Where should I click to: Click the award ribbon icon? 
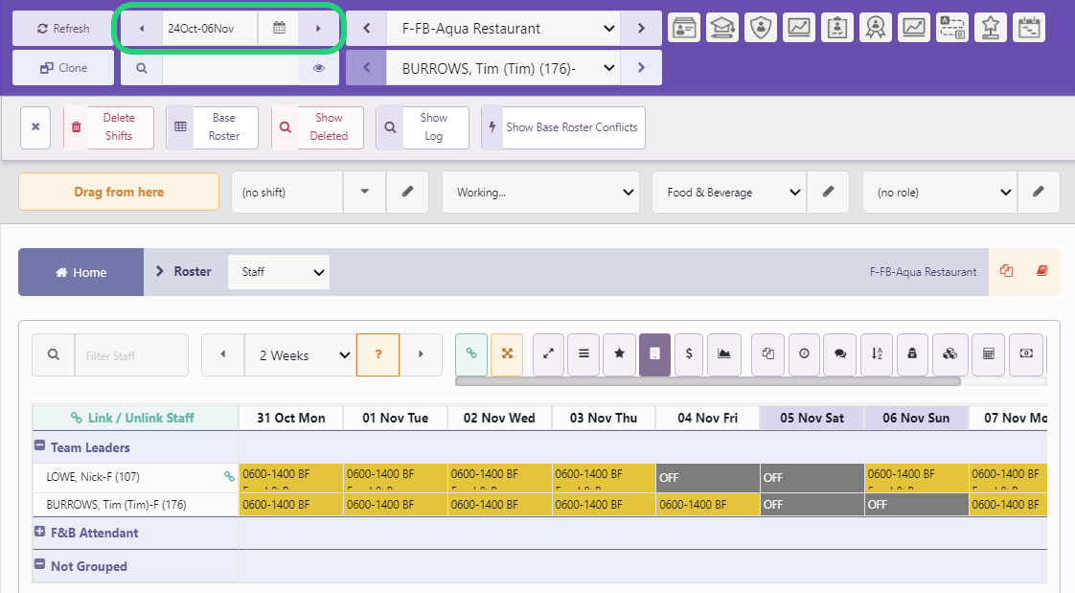pos(875,28)
